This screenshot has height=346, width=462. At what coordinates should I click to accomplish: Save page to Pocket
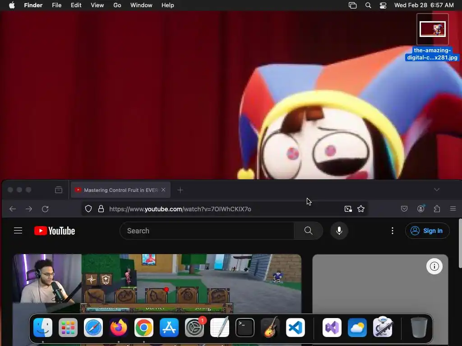(x=404, y=209)
